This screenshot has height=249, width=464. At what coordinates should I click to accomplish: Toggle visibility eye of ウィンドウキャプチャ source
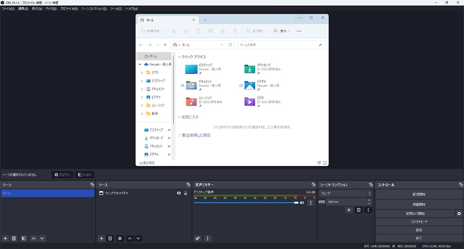tap(179, 193)
